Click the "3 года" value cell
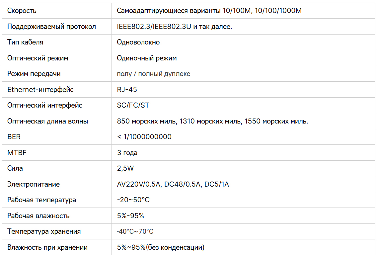Screen dimensions: 377x257 [x=127, y=153]
